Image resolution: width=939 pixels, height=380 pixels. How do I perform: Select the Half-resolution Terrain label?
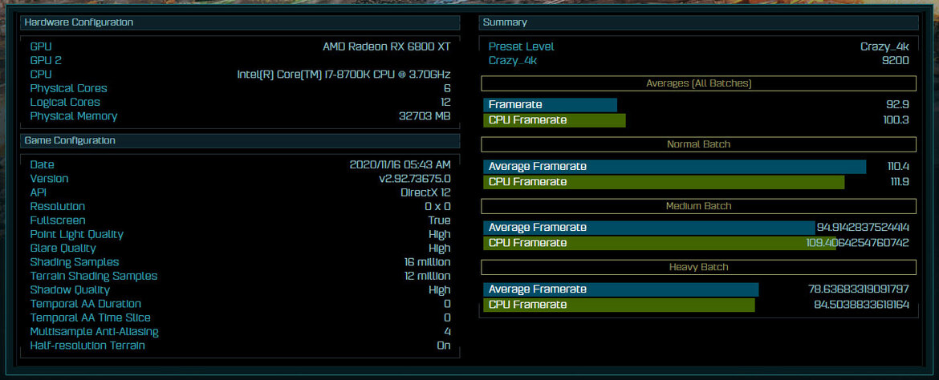pyautogui.click(x=87, y=346)
